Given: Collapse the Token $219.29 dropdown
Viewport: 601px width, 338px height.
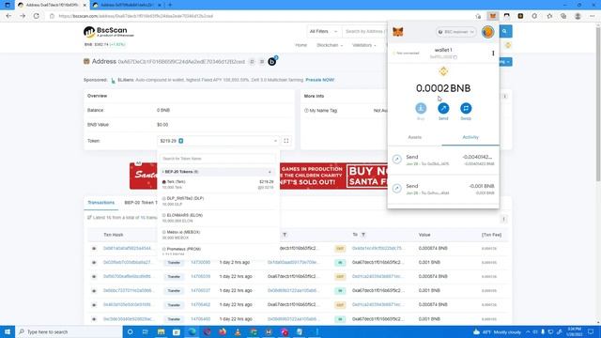Looking at the screenshot, I should pos(218,141).
